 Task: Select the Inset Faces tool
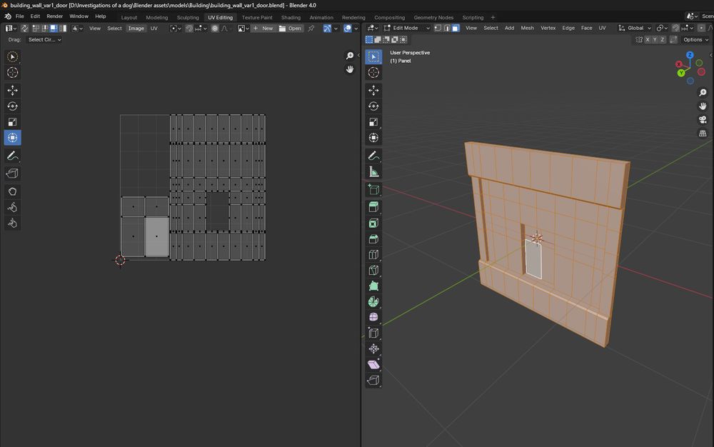pos(373,223)
